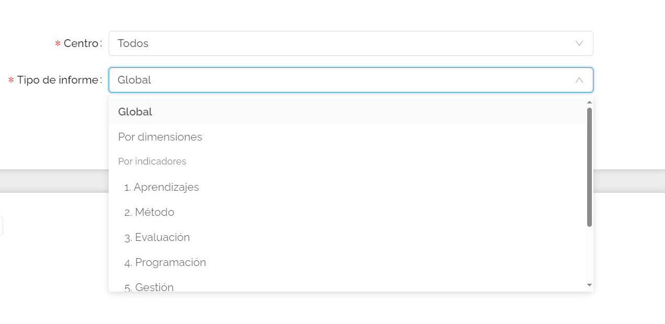665x324 pixels.
Task: Click the dropdown list scrollbar thumb
Action: (589, 167)
